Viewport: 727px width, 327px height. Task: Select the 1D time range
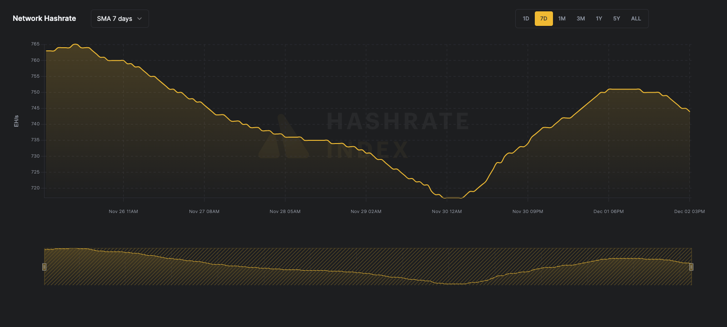coord(526,19)
